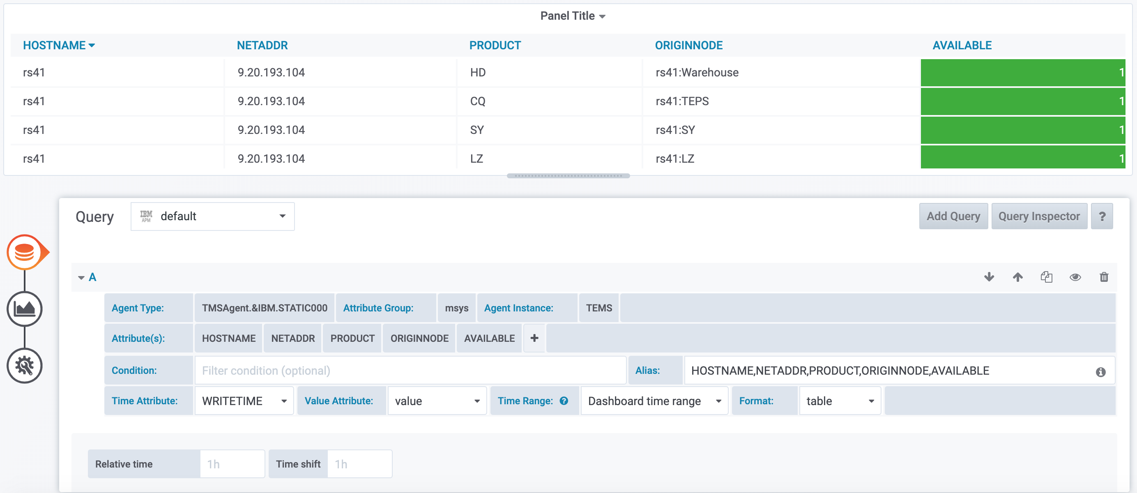
Task: Open the Queries database tab icon
Action: 24,252
